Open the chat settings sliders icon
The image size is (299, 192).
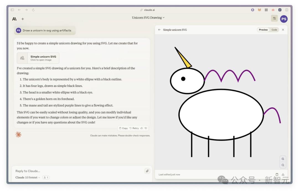coord(274,18)
